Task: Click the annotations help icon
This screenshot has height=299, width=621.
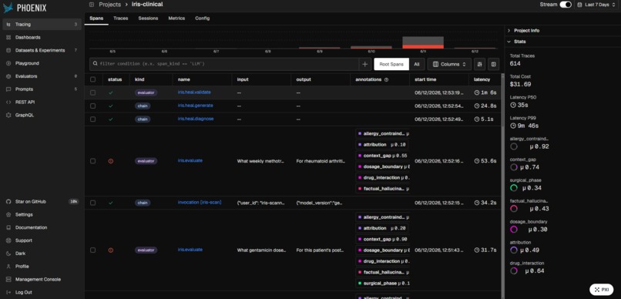Action: point(386,79)
